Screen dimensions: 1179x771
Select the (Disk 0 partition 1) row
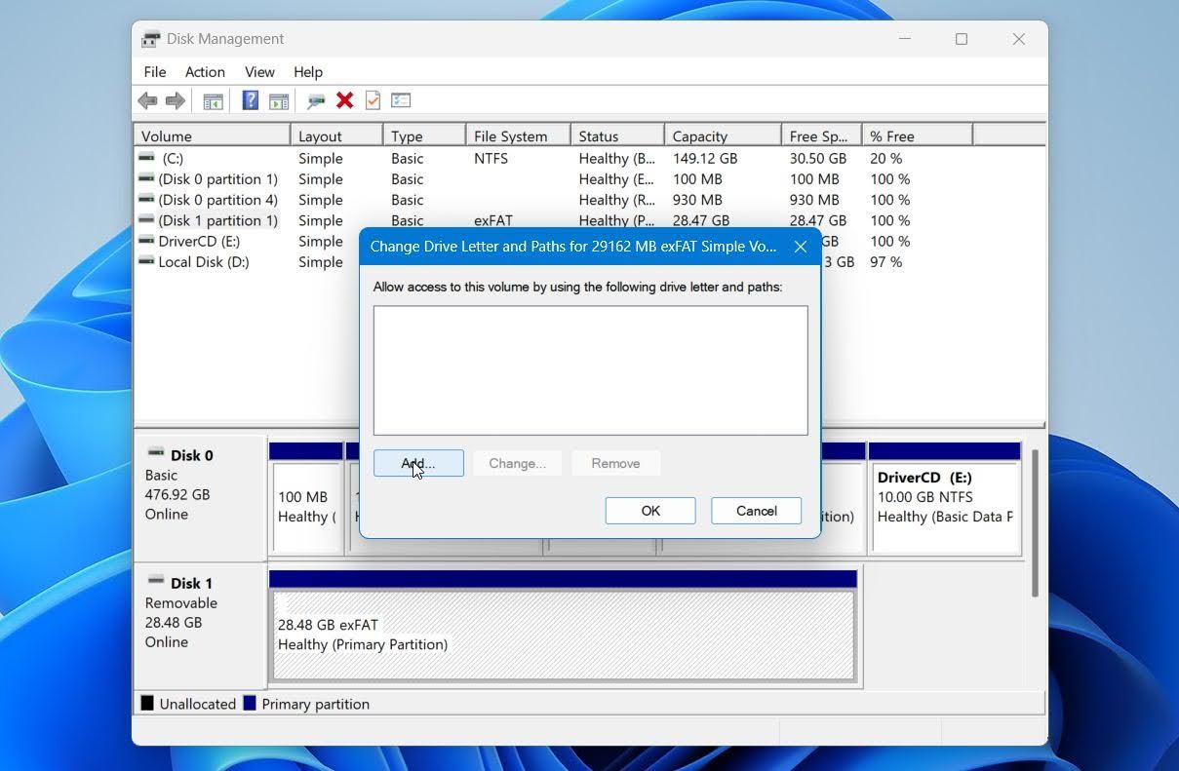589,179
